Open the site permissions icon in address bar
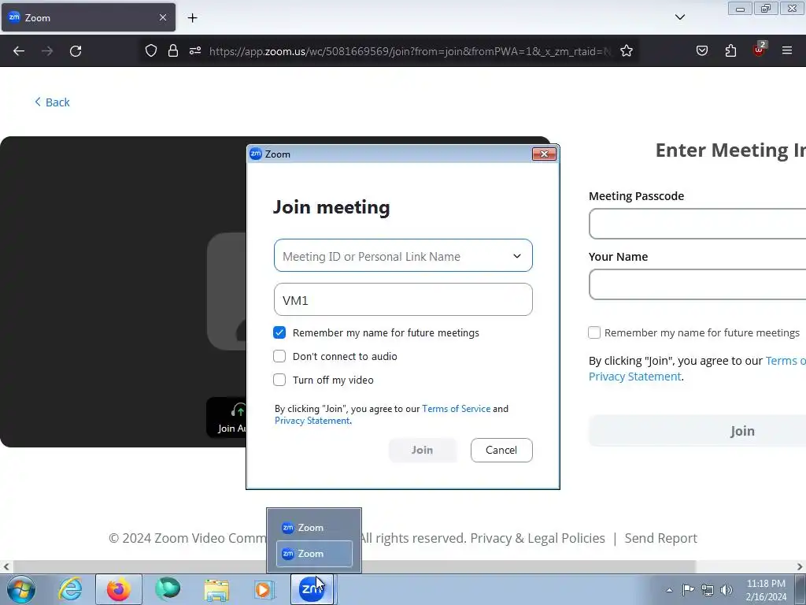806x605 pixels. 195,50
